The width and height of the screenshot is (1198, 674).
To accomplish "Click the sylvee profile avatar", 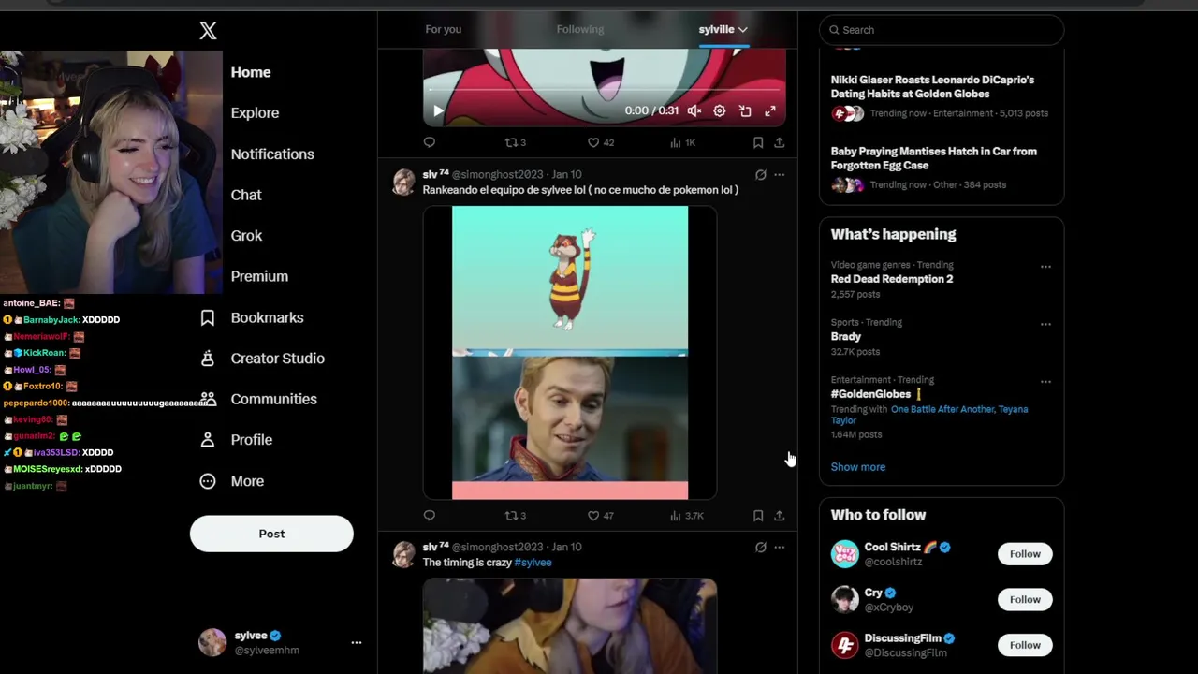I will pos(212,643).
